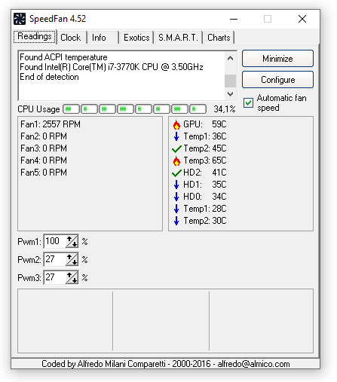Click the log box scroll-down arrow
337x382 pixels.
tap(230, 94)
